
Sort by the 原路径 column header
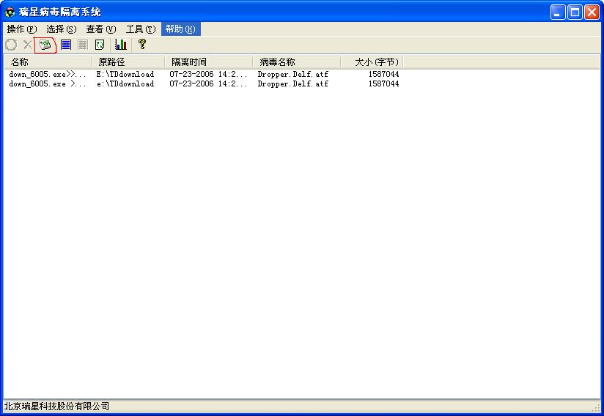[128, 62]
